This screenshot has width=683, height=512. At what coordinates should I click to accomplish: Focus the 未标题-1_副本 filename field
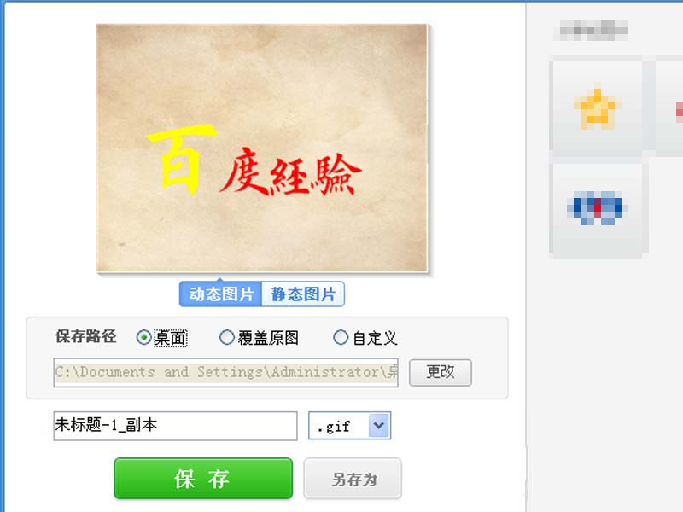point(176,426)
